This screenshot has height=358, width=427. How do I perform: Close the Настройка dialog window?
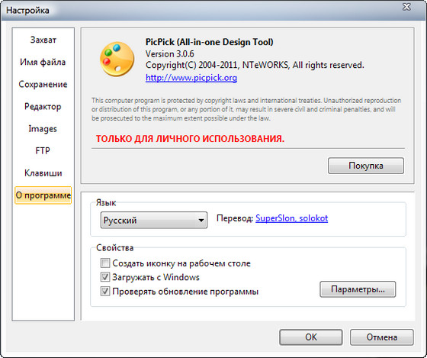pyautogui.click(x=406, y=7)
